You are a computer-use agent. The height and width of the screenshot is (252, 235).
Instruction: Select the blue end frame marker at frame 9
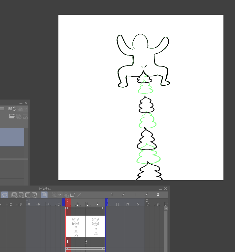[107, 202]
